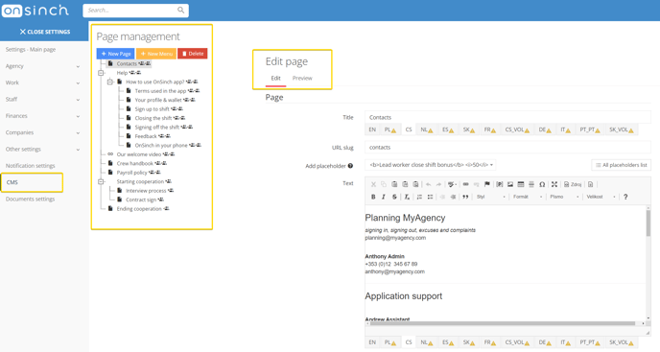Collapse the Starting cooperation tree node
Image resolution: width=660 pixels, height=352 pixels.
[101, 181]
